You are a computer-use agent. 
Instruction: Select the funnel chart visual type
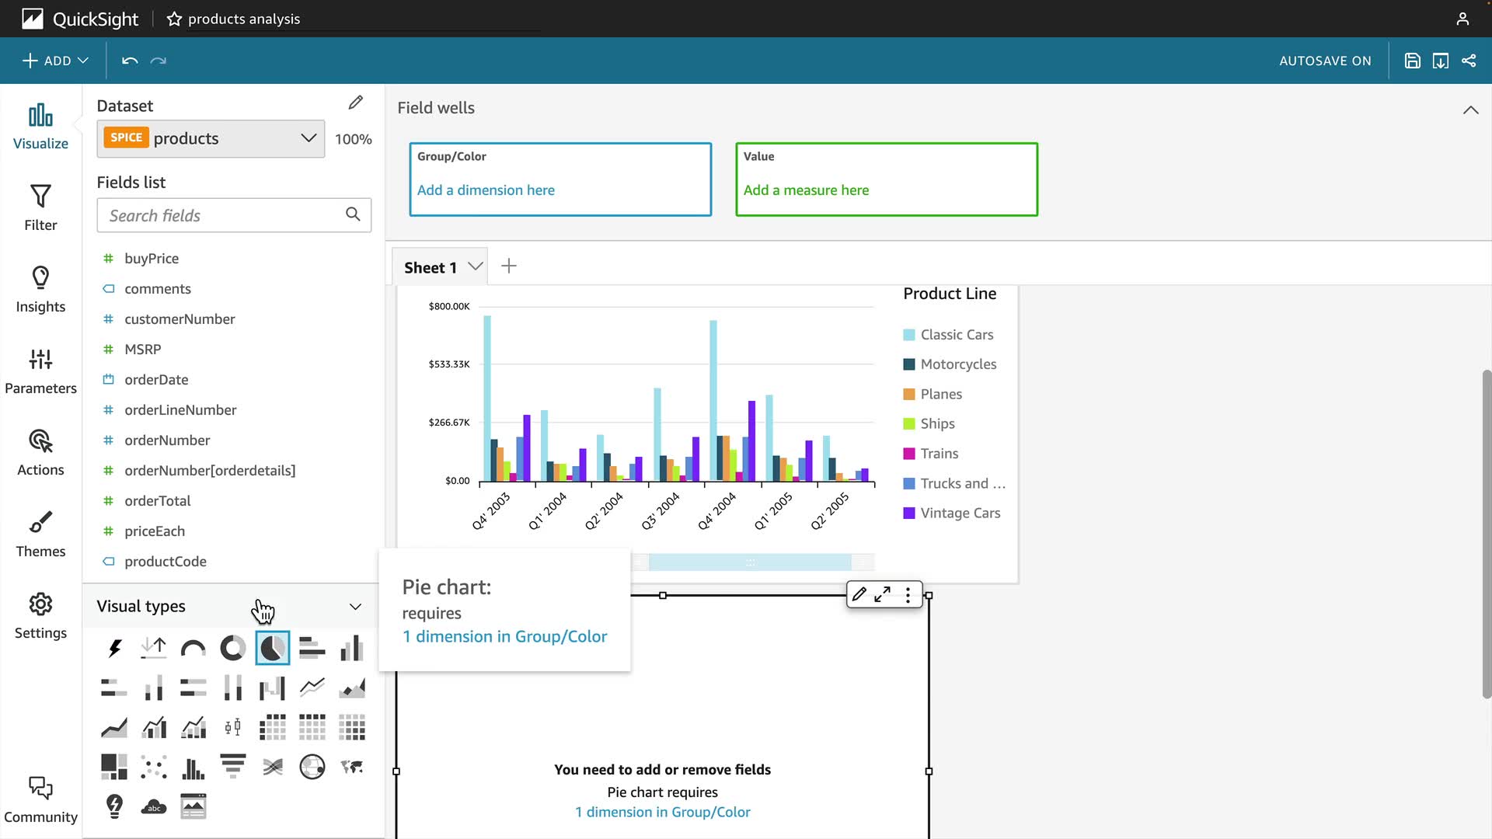point(232,767)
